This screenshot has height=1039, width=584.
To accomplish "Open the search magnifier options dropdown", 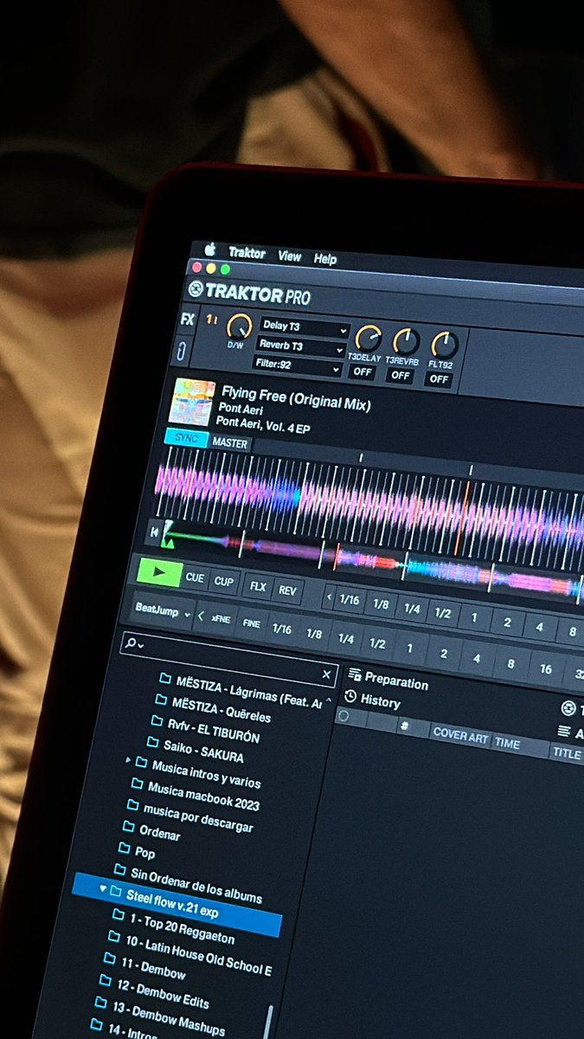I will click(x=133, y=643).
